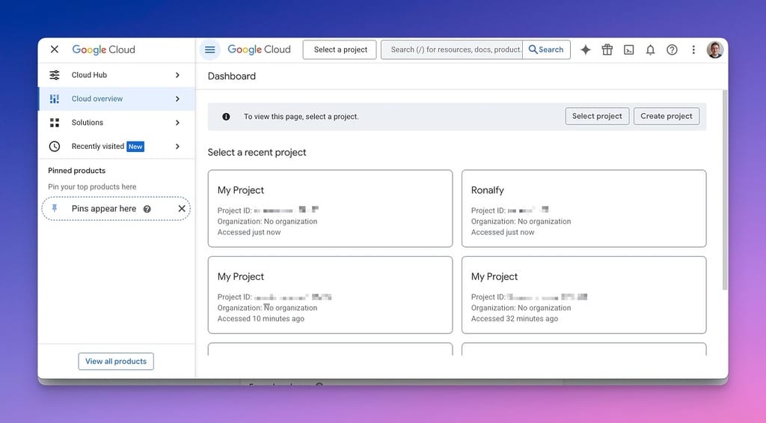Expand Recently visited submenu chevron
This screenshot has width=766, height=423.
(x=177, y=146)
